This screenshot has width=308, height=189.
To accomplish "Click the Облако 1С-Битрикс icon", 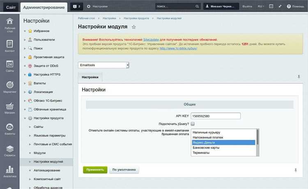I will pyautogui.click(x=30, y=100).
